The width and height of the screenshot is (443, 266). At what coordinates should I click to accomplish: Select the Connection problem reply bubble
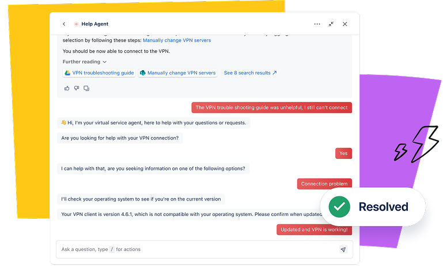pyautogui.click(x=324, y=184)
